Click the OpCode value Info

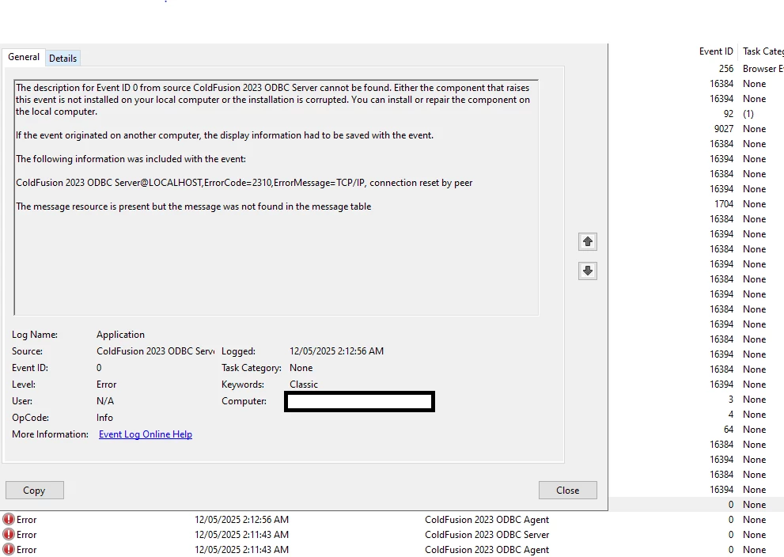click(x=104, y=418)
